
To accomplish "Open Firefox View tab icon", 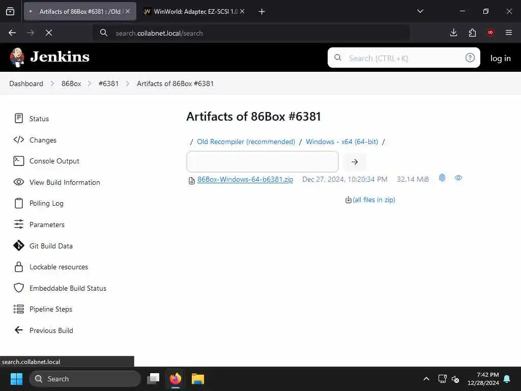I will [10, 11].
